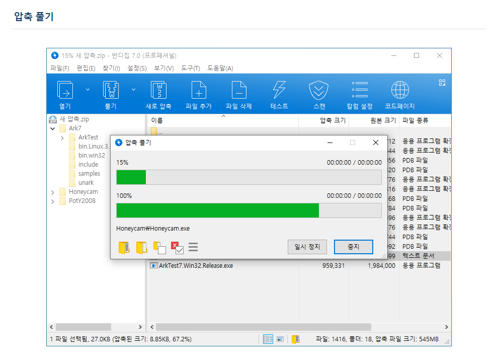This screenshot has height=364, width=500.
Task: Open the 설정(S) menu
Action: 137,68
